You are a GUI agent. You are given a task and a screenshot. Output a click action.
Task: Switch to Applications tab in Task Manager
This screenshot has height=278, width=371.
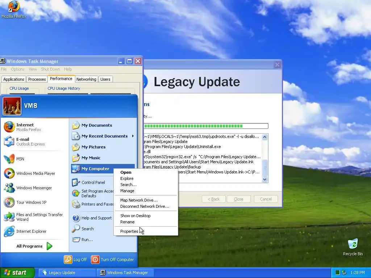coord(14,79)
